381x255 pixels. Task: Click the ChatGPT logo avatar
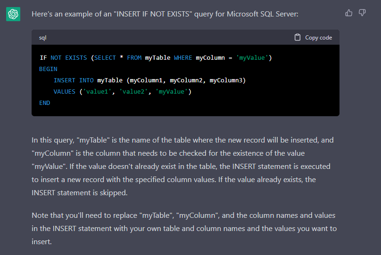pos(13,14)
